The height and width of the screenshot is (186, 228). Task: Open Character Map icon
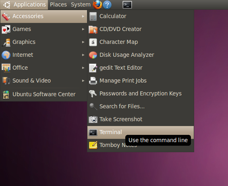click(x=93, y=42)
